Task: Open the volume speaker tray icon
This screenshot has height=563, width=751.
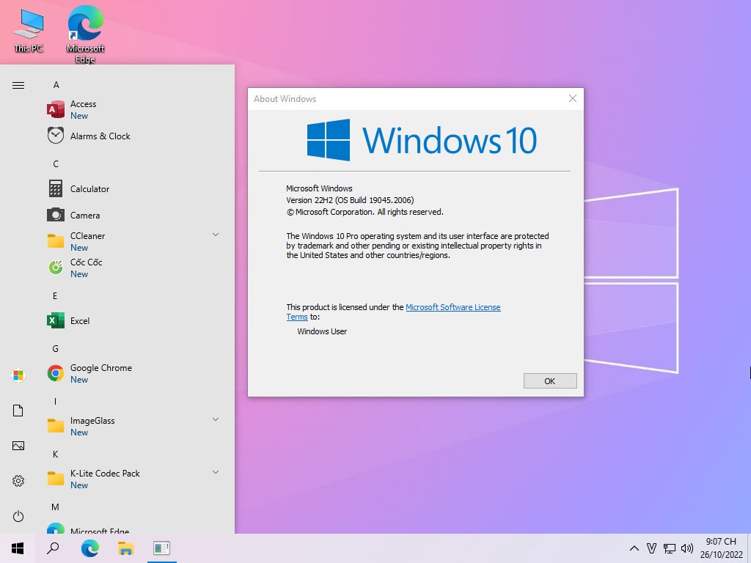Action: point(686,548)
